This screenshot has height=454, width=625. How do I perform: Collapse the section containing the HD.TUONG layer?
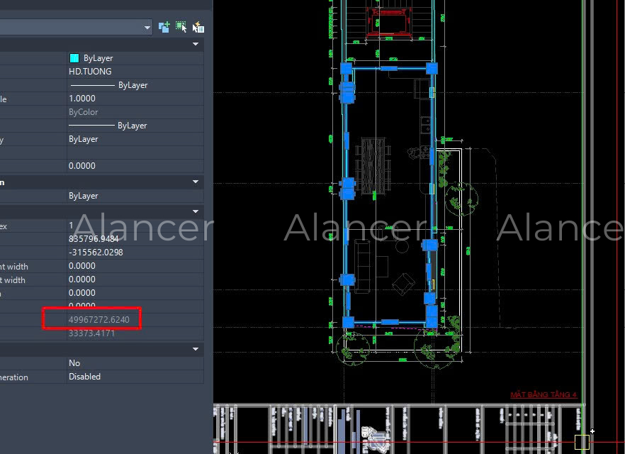[x=196, y=44]
